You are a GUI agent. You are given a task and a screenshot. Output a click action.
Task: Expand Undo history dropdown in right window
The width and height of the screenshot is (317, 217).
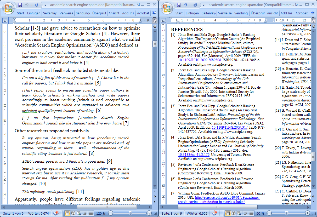[190, 5]
